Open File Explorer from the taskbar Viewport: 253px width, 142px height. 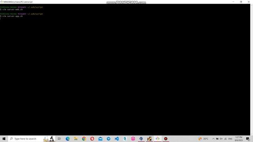tap(76, 138)
